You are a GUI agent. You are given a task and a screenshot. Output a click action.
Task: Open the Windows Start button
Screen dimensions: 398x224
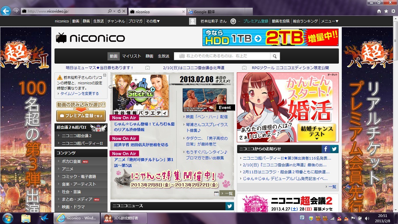tap(7, 218)
